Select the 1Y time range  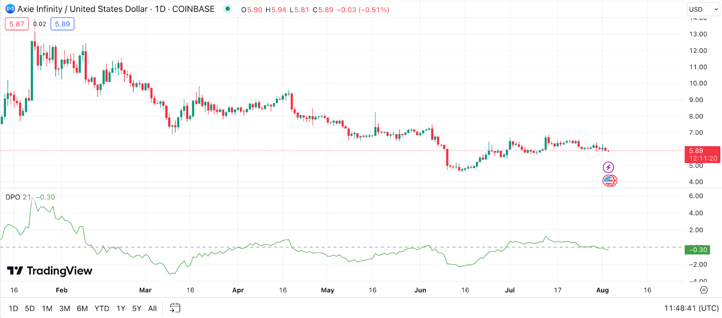point(121,309)
